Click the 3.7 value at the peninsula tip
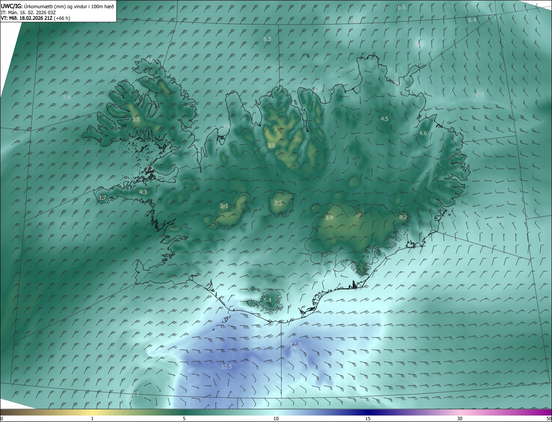This screenshot has width=552, height=422. (102, 198)
